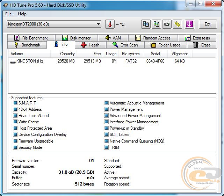Open the Help menu
The height and width of the screenshot is (196, 224).
click(22, 14)
